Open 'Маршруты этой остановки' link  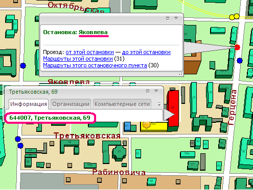[x=78, y=59]
